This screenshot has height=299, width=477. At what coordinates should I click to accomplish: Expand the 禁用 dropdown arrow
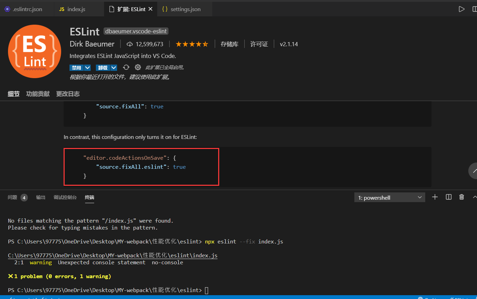click(88, 68)
